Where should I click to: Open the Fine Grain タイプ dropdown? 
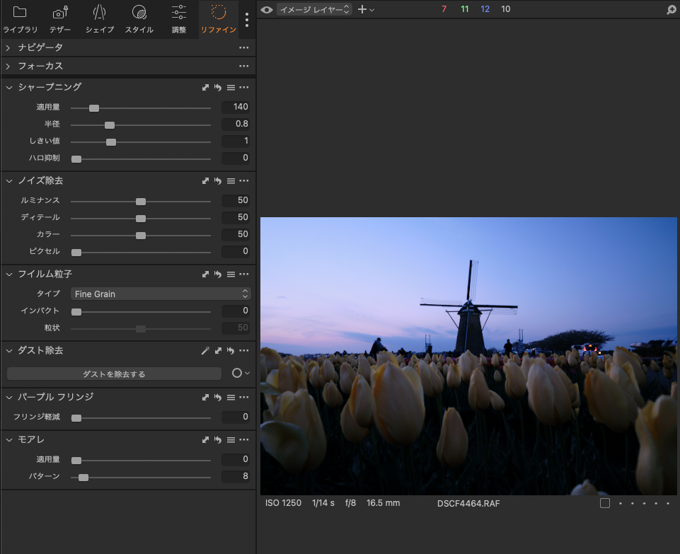pyautogui.click(x=161, y=294)
